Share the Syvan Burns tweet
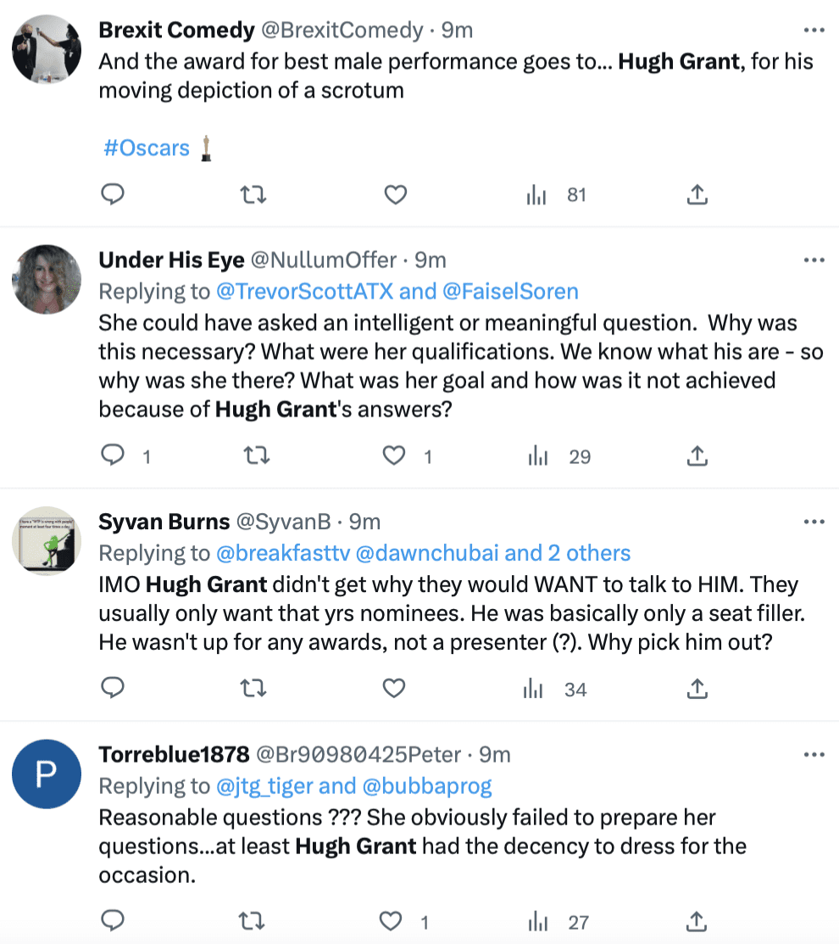This screenshot has height=944, width=839. tap(697, 688)
